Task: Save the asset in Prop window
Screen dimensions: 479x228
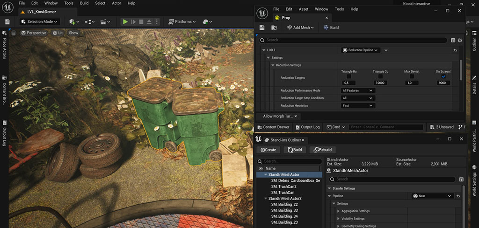Action: [x=262, y=28]
